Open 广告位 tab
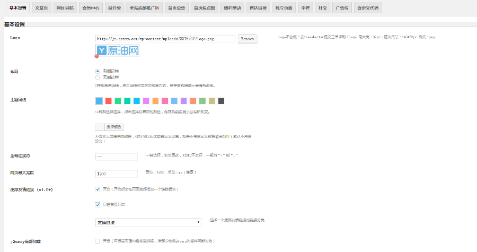The height and width of the screenshot is (252, 477). (x=342, y=8)
